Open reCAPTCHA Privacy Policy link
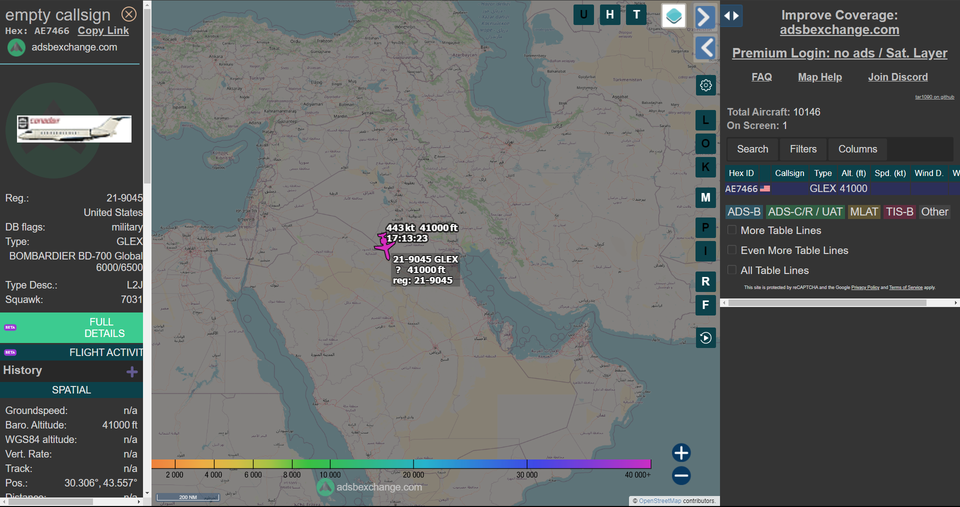The height and width of the screenshot is (507, 960). (865, 287)
